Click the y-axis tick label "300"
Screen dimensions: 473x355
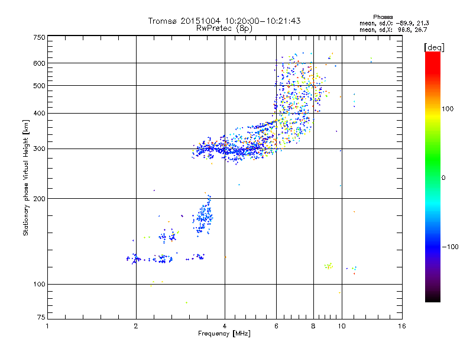(39, 149)
